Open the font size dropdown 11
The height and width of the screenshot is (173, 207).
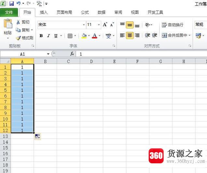(x=99, y=25)
